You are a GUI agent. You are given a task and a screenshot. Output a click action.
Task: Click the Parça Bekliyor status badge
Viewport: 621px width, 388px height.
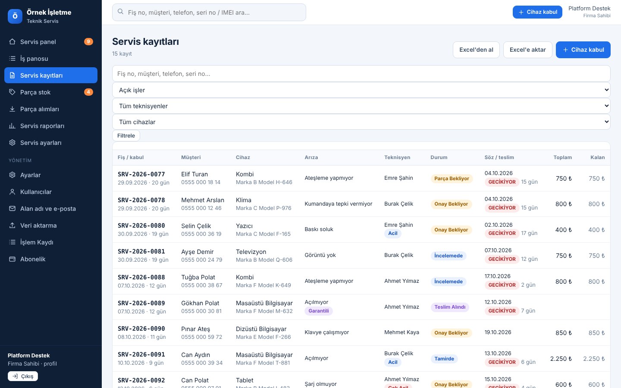(x=452, y=178)
